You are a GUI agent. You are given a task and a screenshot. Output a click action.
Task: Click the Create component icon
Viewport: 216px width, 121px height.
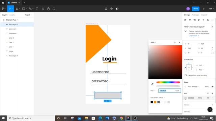[x=111, y=9]
